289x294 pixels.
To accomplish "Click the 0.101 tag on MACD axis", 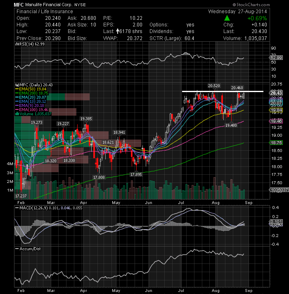I will [x=276, y=221].
